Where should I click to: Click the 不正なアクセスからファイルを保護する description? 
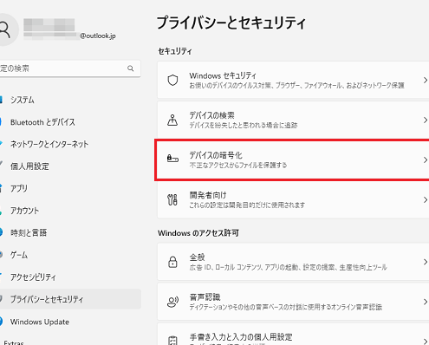pos(238,166)
